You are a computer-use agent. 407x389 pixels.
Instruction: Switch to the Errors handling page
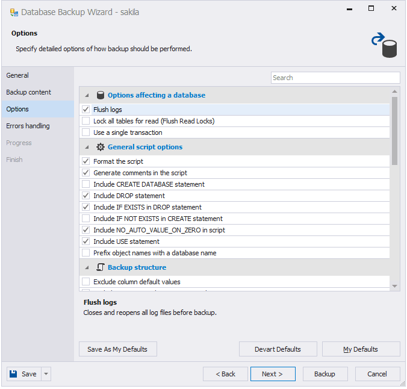coord(38,126)
